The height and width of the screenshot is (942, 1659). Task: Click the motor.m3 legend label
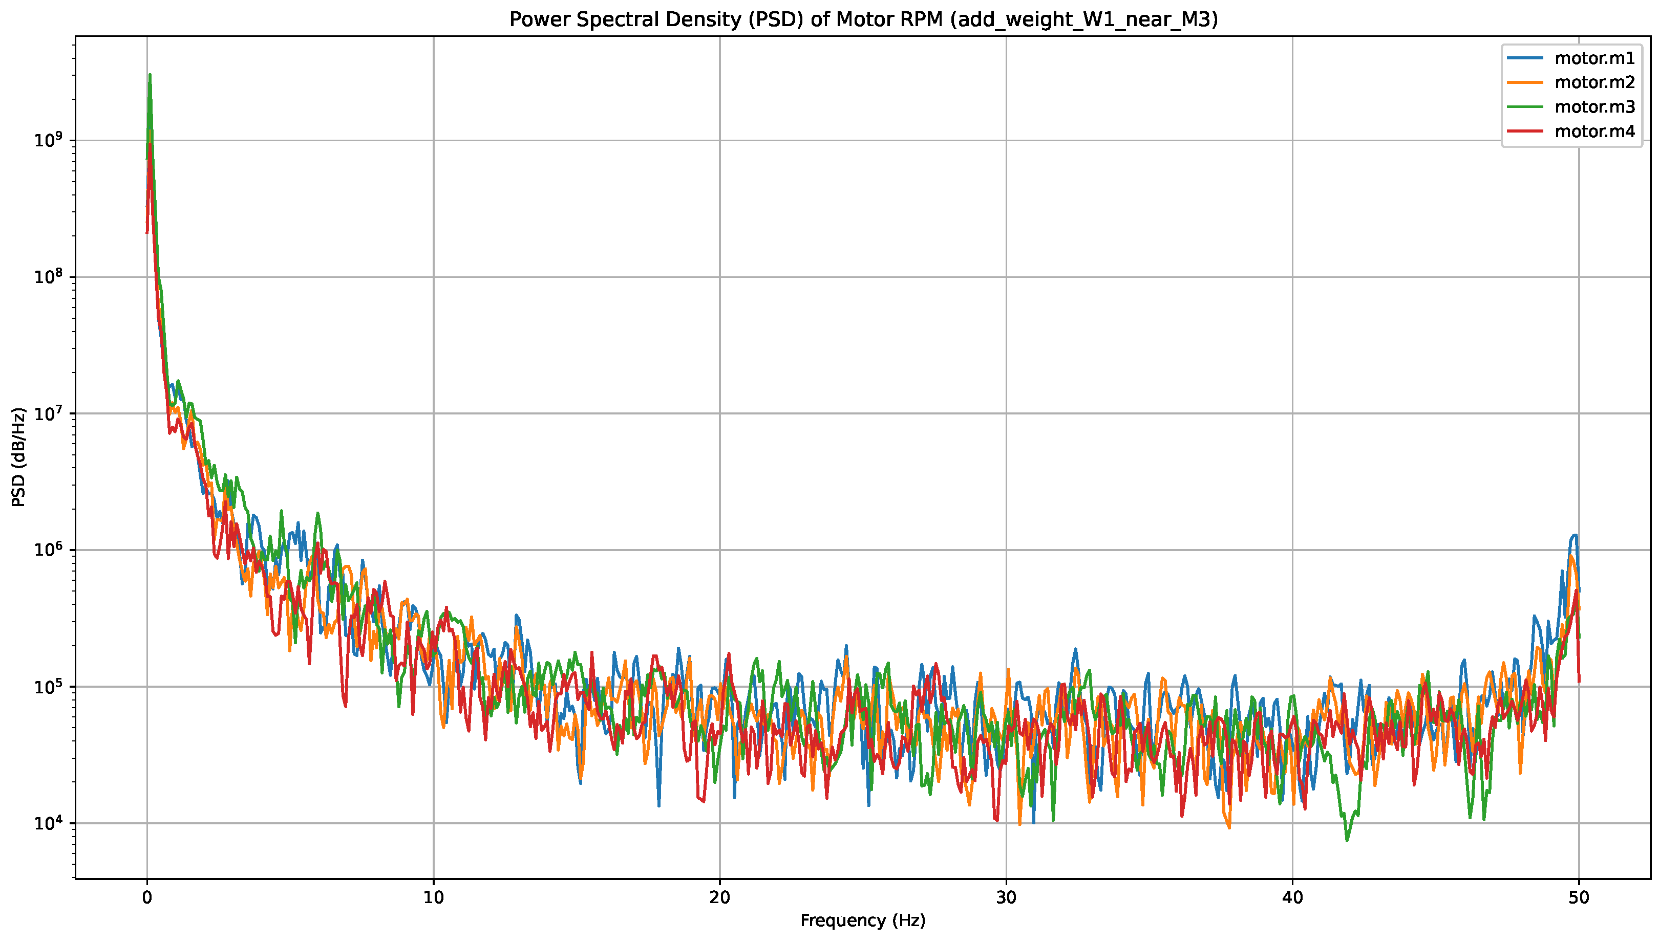tap(1594, 107)
